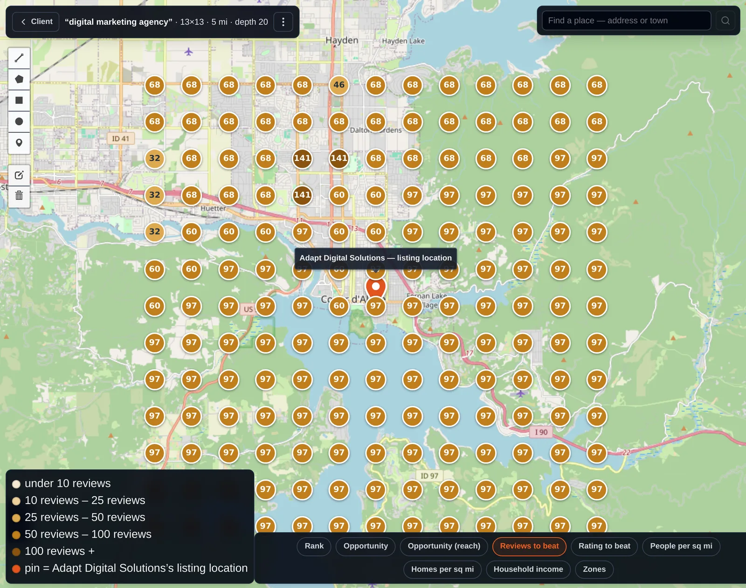Screen dimensions: 746x588
Task: Show the Rating to beat layer
Action: (x=604, y=546)
